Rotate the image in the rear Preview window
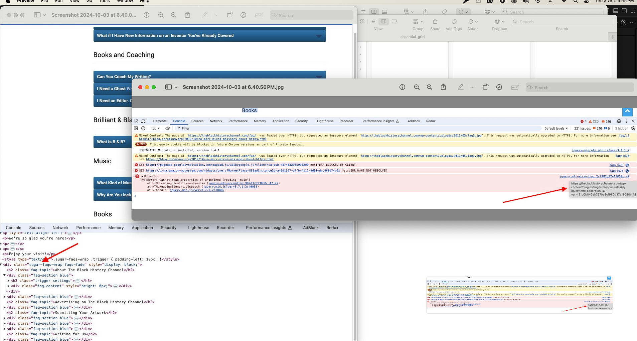637x341 pixels. [x=230, y=15]
